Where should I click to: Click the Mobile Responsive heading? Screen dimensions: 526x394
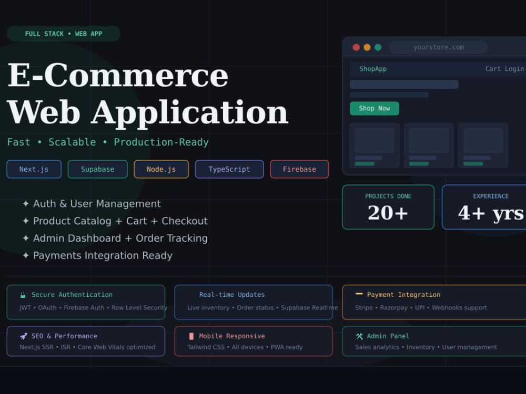[x=232, y=336]
